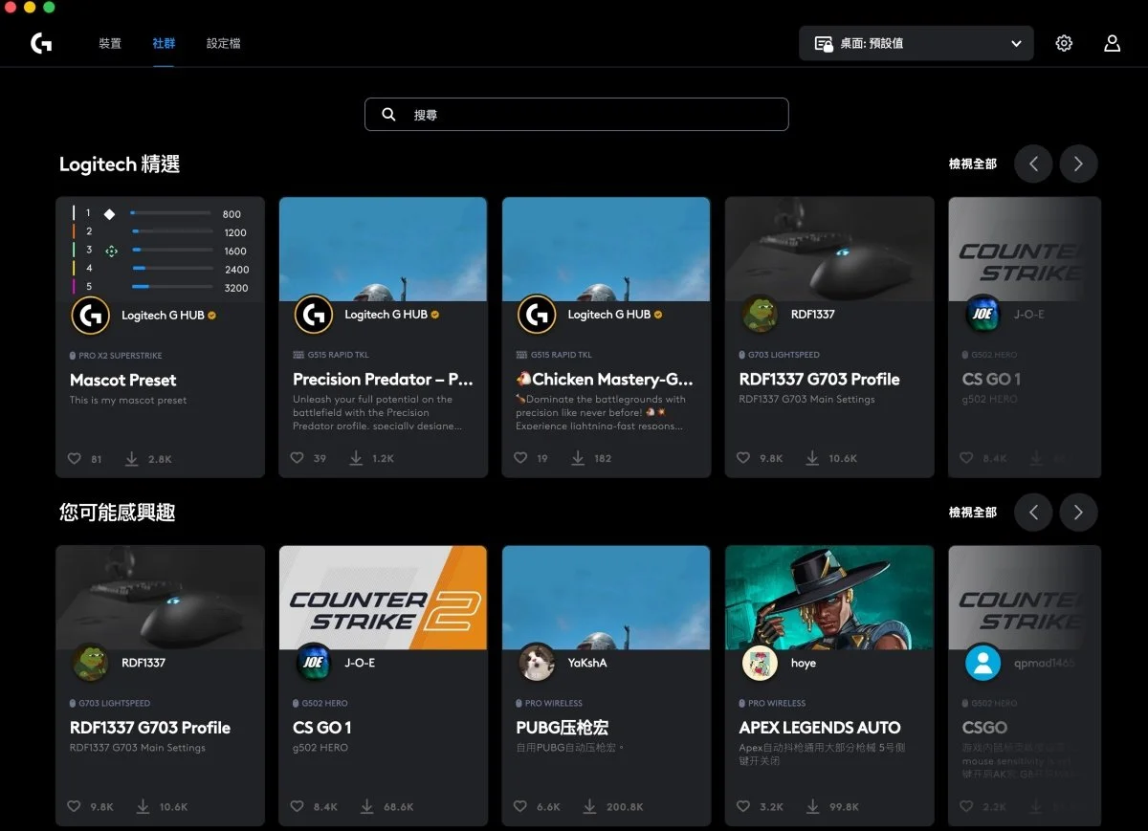The height and width of the screenshot is (831, 1148).
Task: Click next arrow for 您可能感興趣 carousel
Action: coord(1078,512)
